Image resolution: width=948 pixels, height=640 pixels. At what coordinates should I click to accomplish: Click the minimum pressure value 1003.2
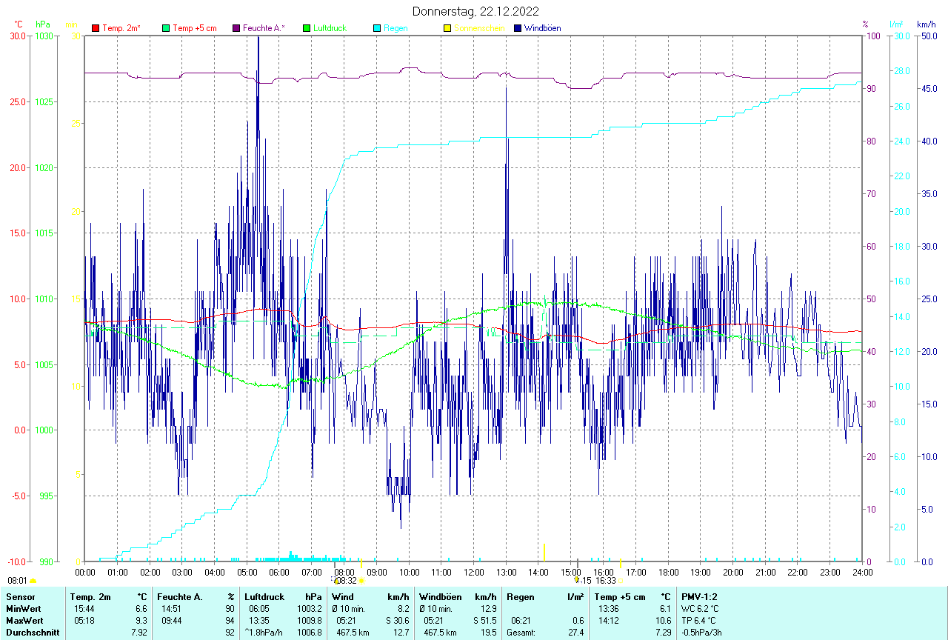309,608
